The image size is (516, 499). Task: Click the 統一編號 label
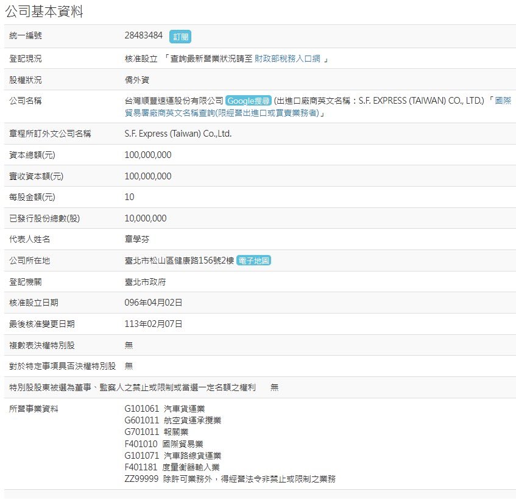click(26, 35)
